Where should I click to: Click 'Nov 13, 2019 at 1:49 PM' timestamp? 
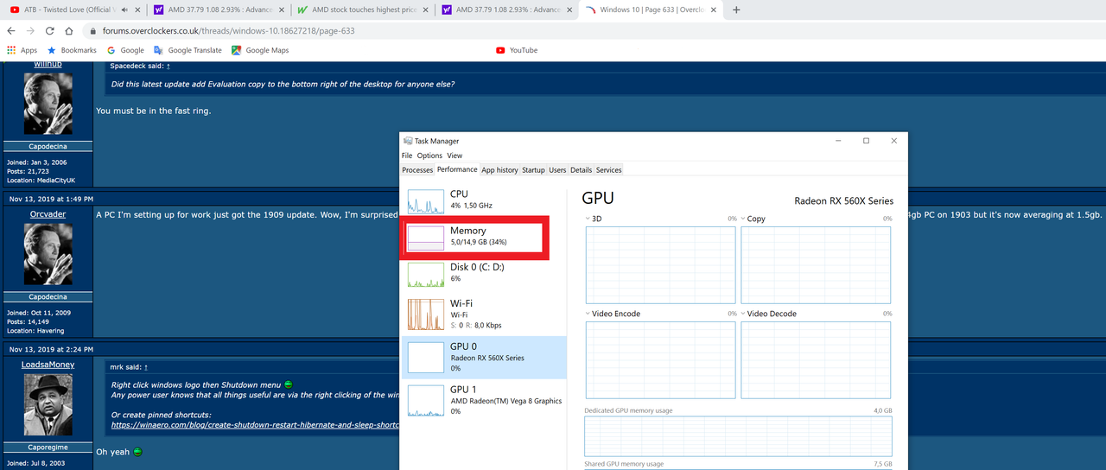[51, 199]
